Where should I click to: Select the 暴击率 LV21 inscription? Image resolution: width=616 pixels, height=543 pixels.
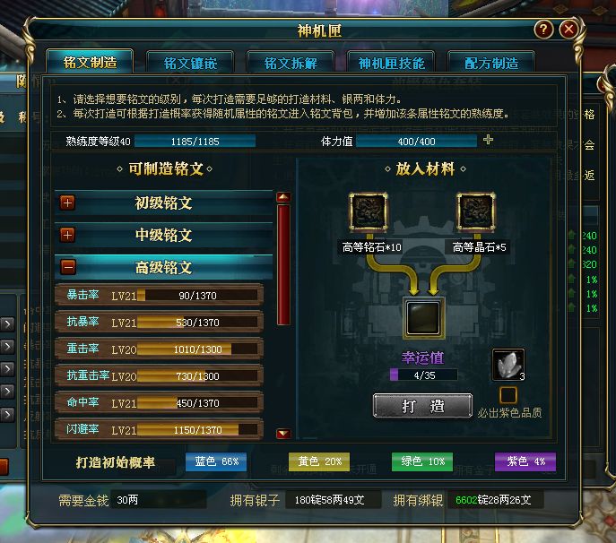tap(159, 295)
